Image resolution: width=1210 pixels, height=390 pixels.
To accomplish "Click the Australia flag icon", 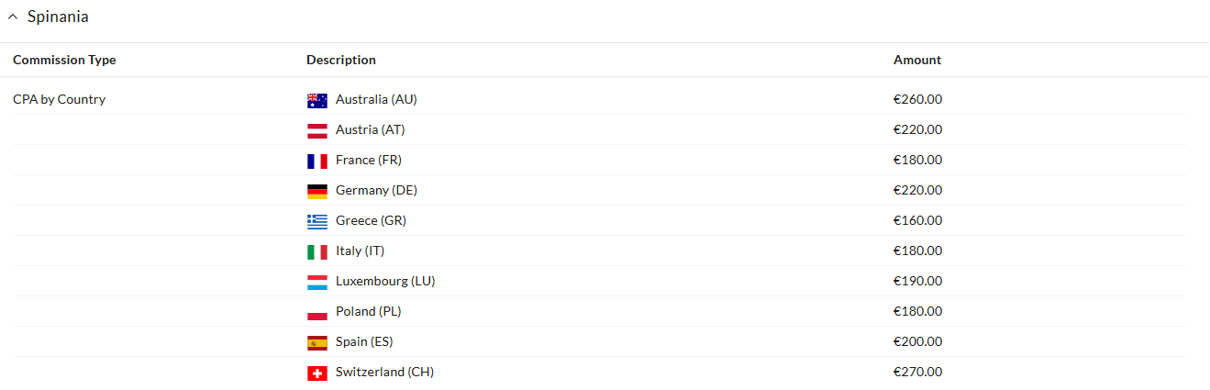I will (x=317, y=100).
